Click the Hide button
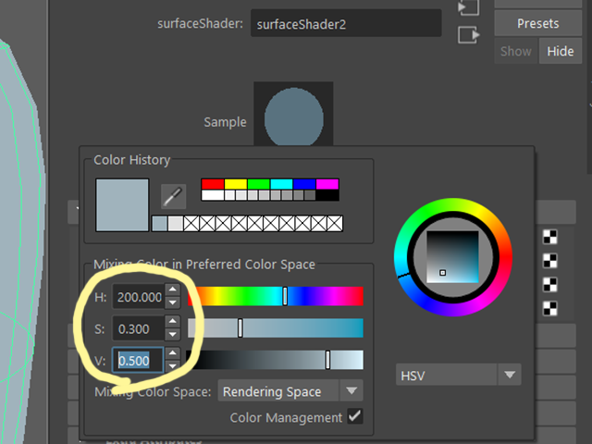Image resolution: width=592 pixels, height=444 pixels. pos(561,51)
